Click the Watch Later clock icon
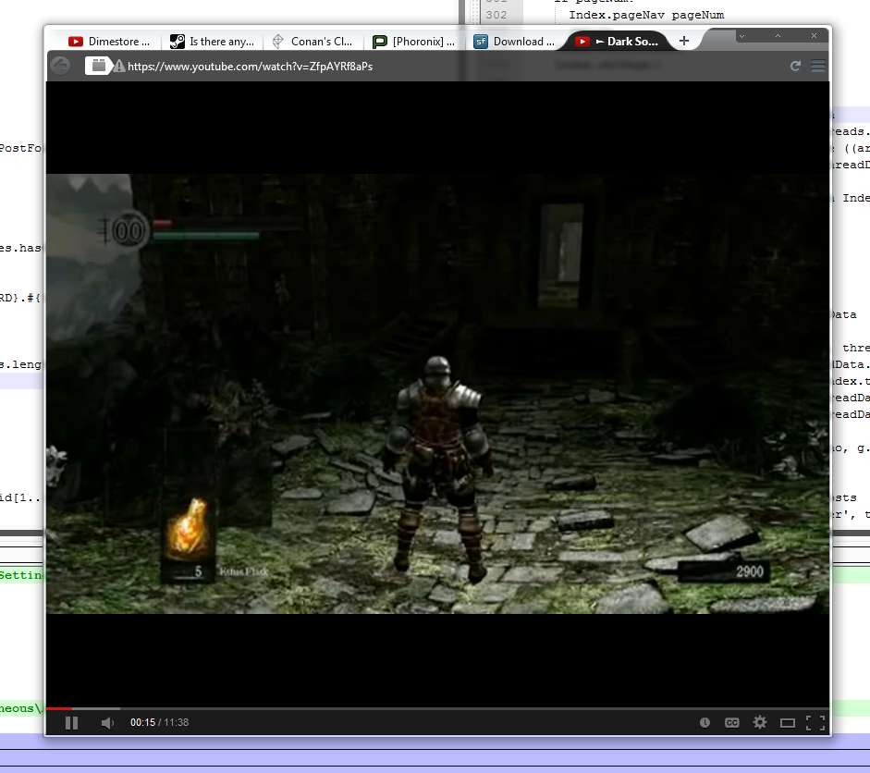 tap(705, 722)
